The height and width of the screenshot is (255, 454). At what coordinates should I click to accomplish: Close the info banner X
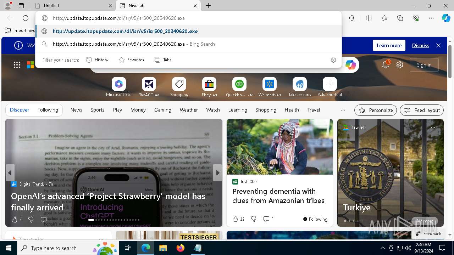pyautogui.click(x=438, y=45)
